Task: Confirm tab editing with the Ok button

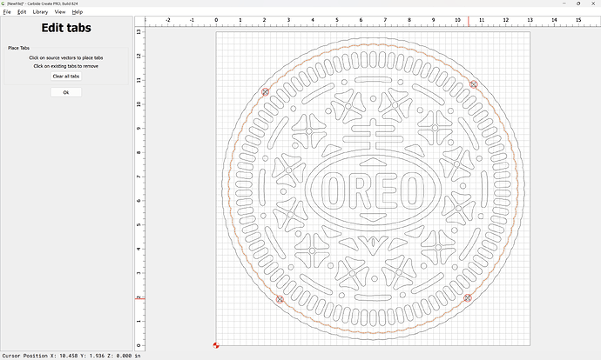Action: click(66, 92)
